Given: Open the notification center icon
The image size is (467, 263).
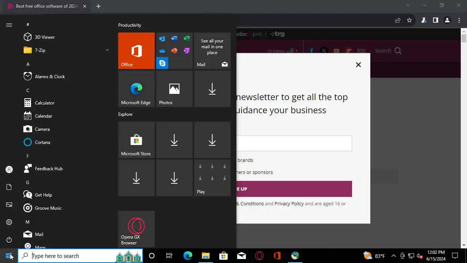Looking at the screenshot, I should (455, 256).
